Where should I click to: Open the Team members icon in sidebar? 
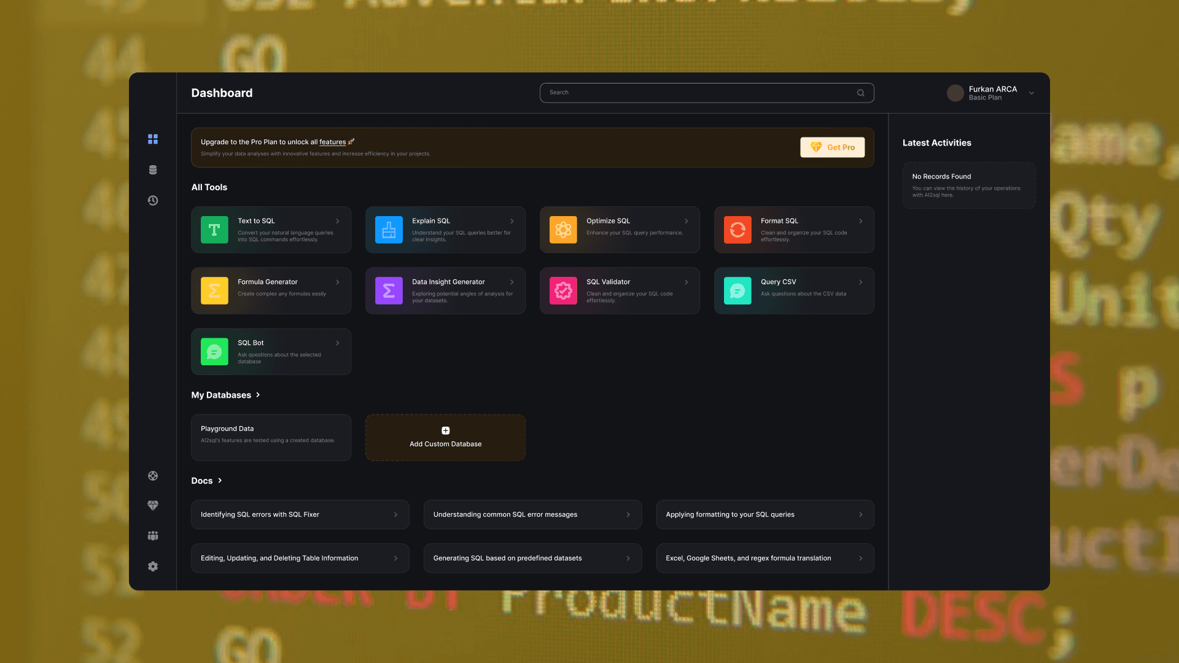[x=153, y=536]
